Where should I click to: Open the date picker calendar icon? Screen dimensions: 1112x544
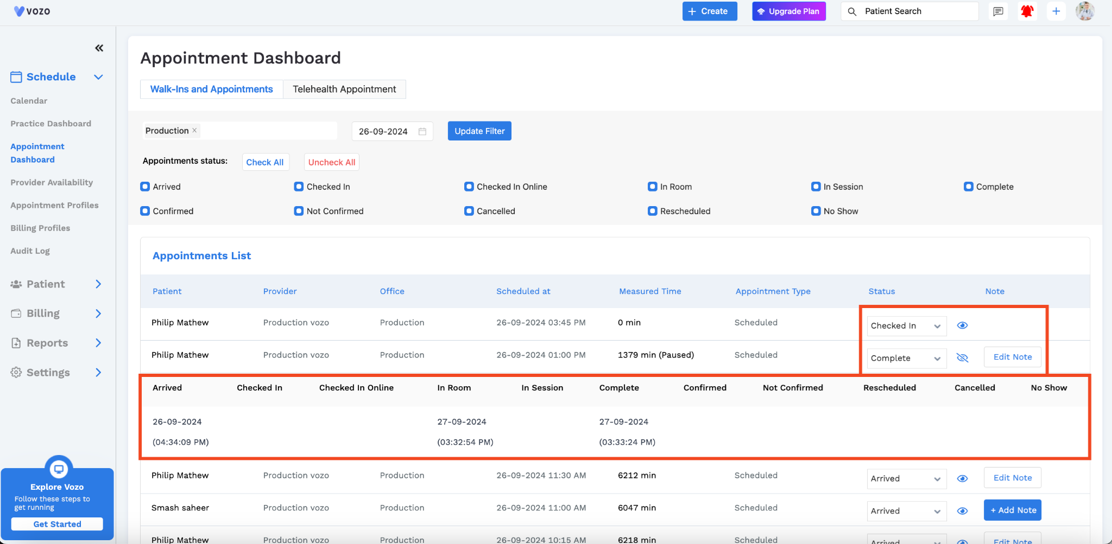point(422,131)
